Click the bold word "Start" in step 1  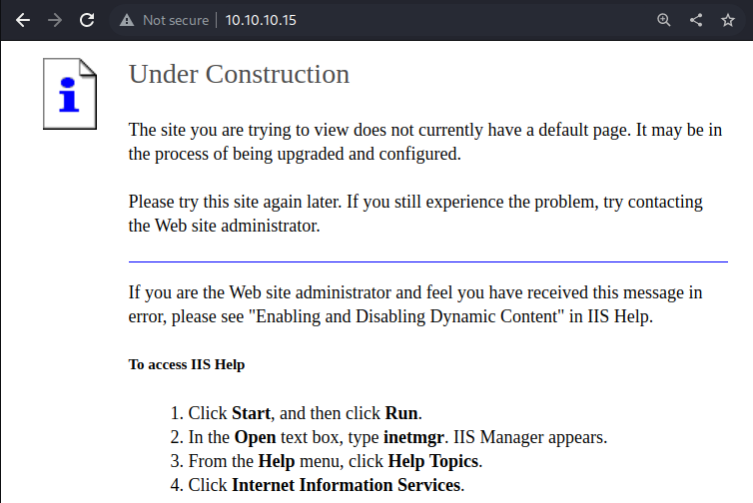pyautogui.click(x=251, y=413)
